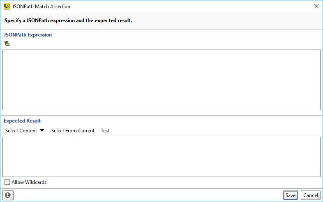This screenshot has width=323, height=202.
Task: Click the select node tree icon
Action: click(7, 43)
